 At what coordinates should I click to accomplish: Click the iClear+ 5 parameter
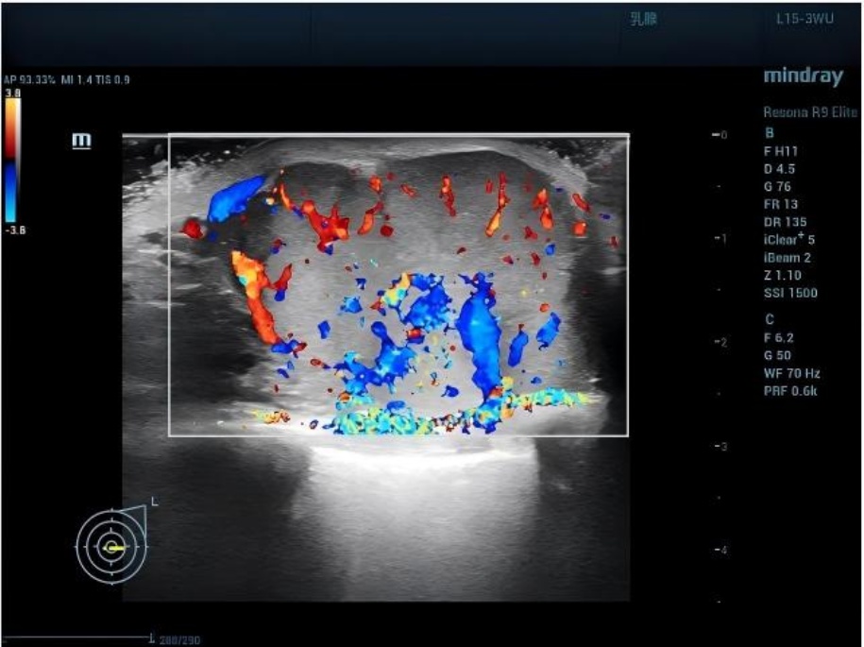(x=791, y=239)
